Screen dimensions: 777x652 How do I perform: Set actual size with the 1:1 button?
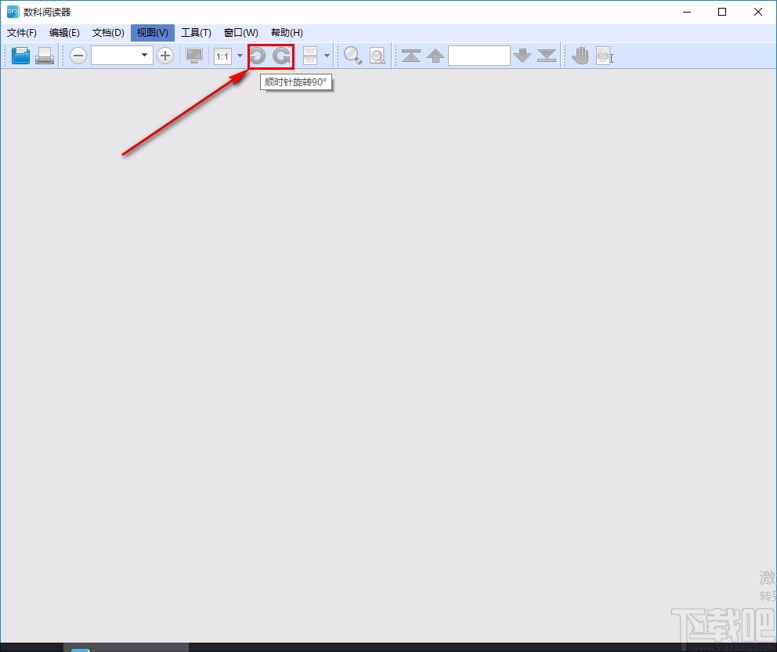(x=222, y=56)
